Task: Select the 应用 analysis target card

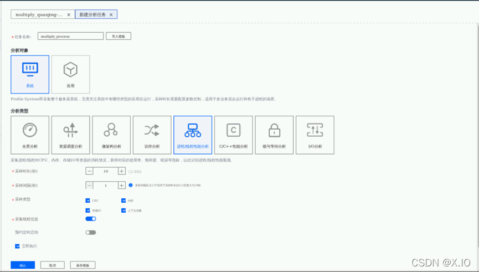Action: 70,75
